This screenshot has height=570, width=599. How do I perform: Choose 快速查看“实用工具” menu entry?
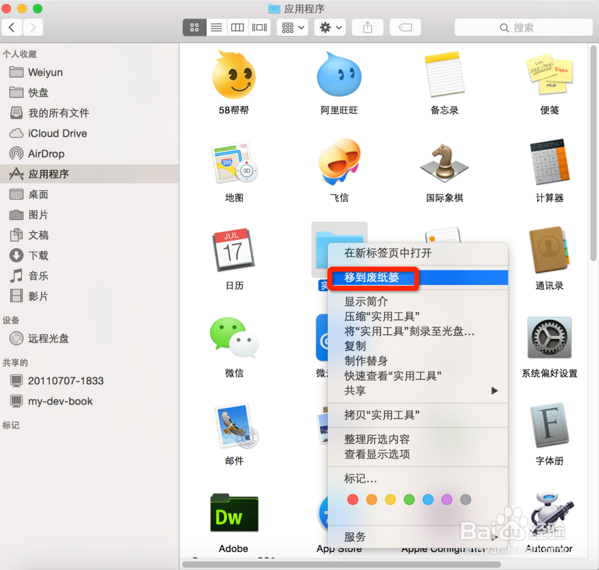click(x=418, y=376)
